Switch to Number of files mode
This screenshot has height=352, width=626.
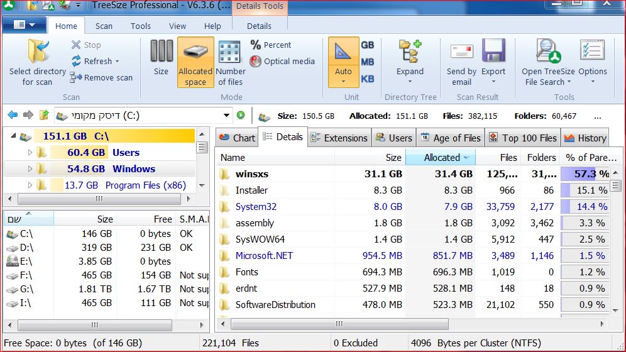point(231,63)
